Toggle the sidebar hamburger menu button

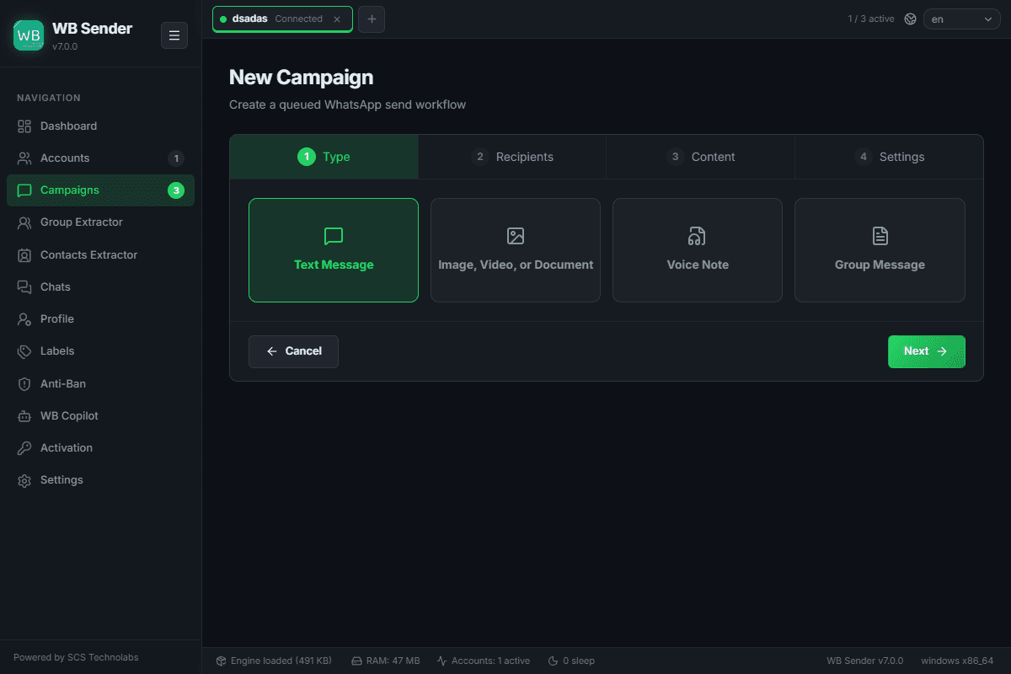click(174, 35)
